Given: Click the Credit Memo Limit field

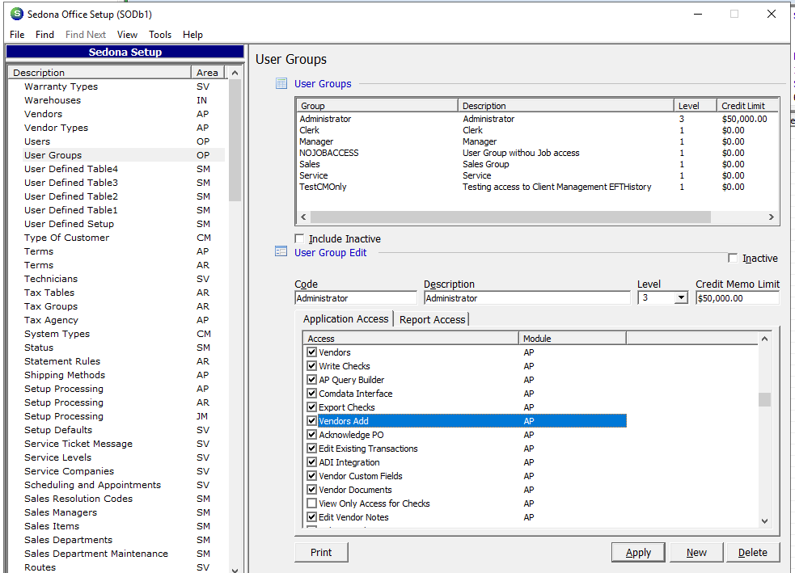Looking at the screenshot, I should coord(738,298).
